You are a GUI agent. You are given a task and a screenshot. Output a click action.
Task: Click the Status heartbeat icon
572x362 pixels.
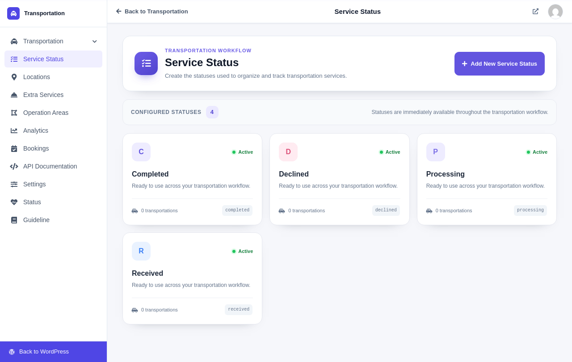(x=14, y=202)
